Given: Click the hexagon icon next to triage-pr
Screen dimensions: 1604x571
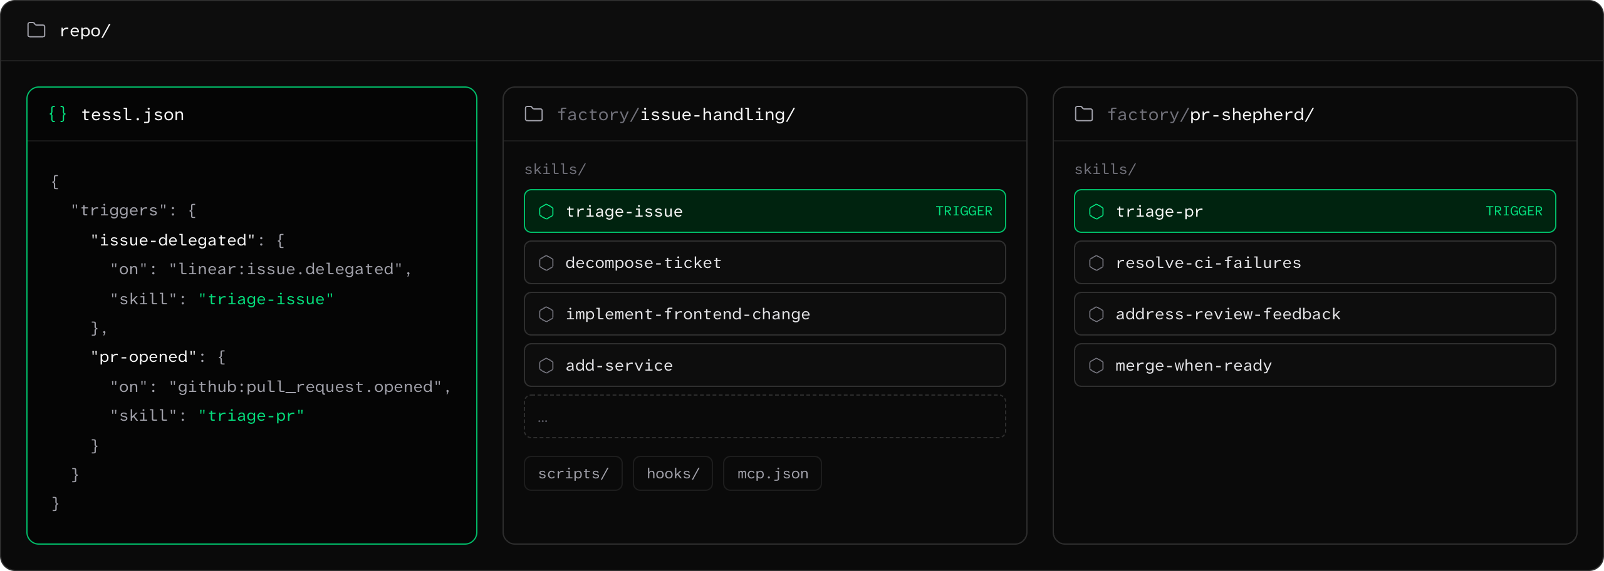Looking at the screenshot, I should click(x=1096, y=212).
